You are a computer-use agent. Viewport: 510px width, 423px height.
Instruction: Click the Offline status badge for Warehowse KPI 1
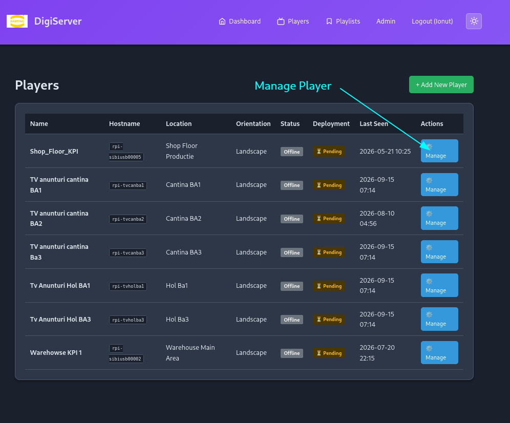pyautogui.click(x=291, y=353)
